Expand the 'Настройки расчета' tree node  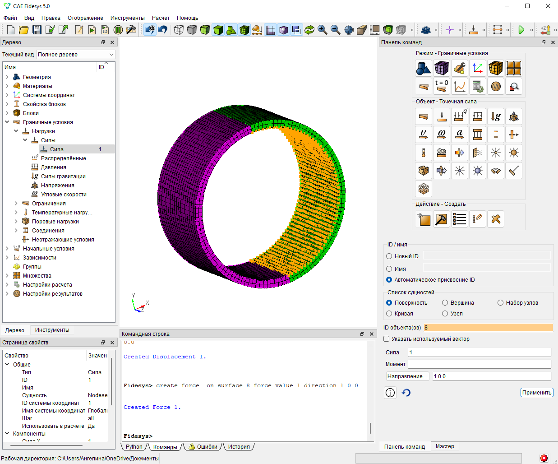pyautogui.click(x=7, y=285)
